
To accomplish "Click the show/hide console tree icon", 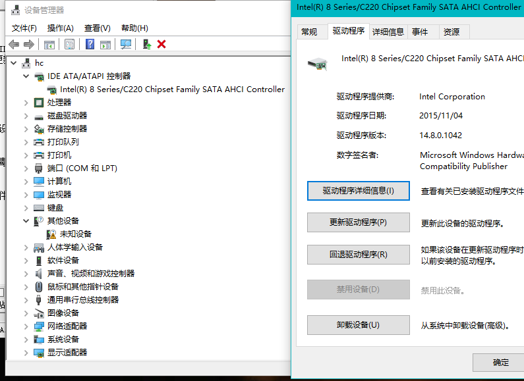I will (49, 44).
